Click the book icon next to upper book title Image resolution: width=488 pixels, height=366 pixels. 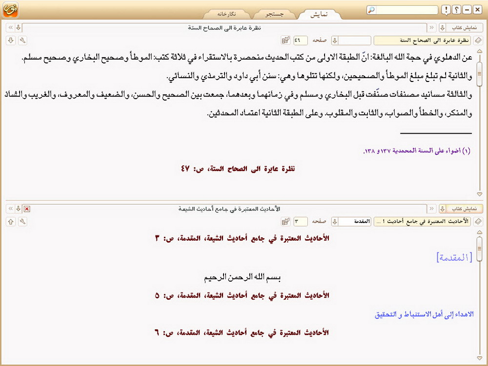coord(479,40)
